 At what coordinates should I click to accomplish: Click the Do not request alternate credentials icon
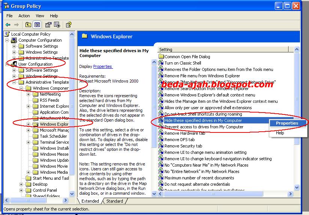161,184
